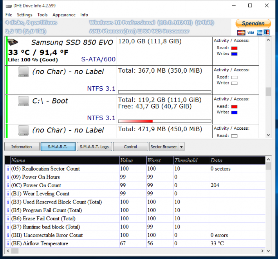Click the VISA payment icon
The width and height of the screenshot is (278, 259).
coord(251,32)
